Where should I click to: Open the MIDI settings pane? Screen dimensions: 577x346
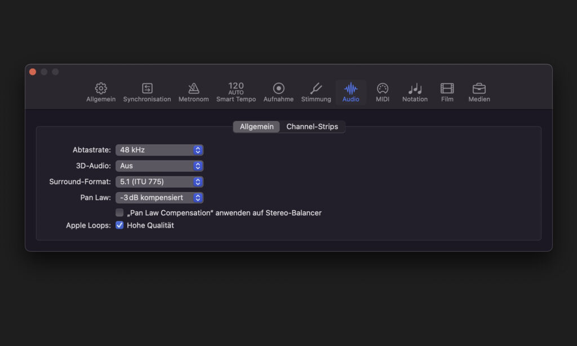coord(383,92)
